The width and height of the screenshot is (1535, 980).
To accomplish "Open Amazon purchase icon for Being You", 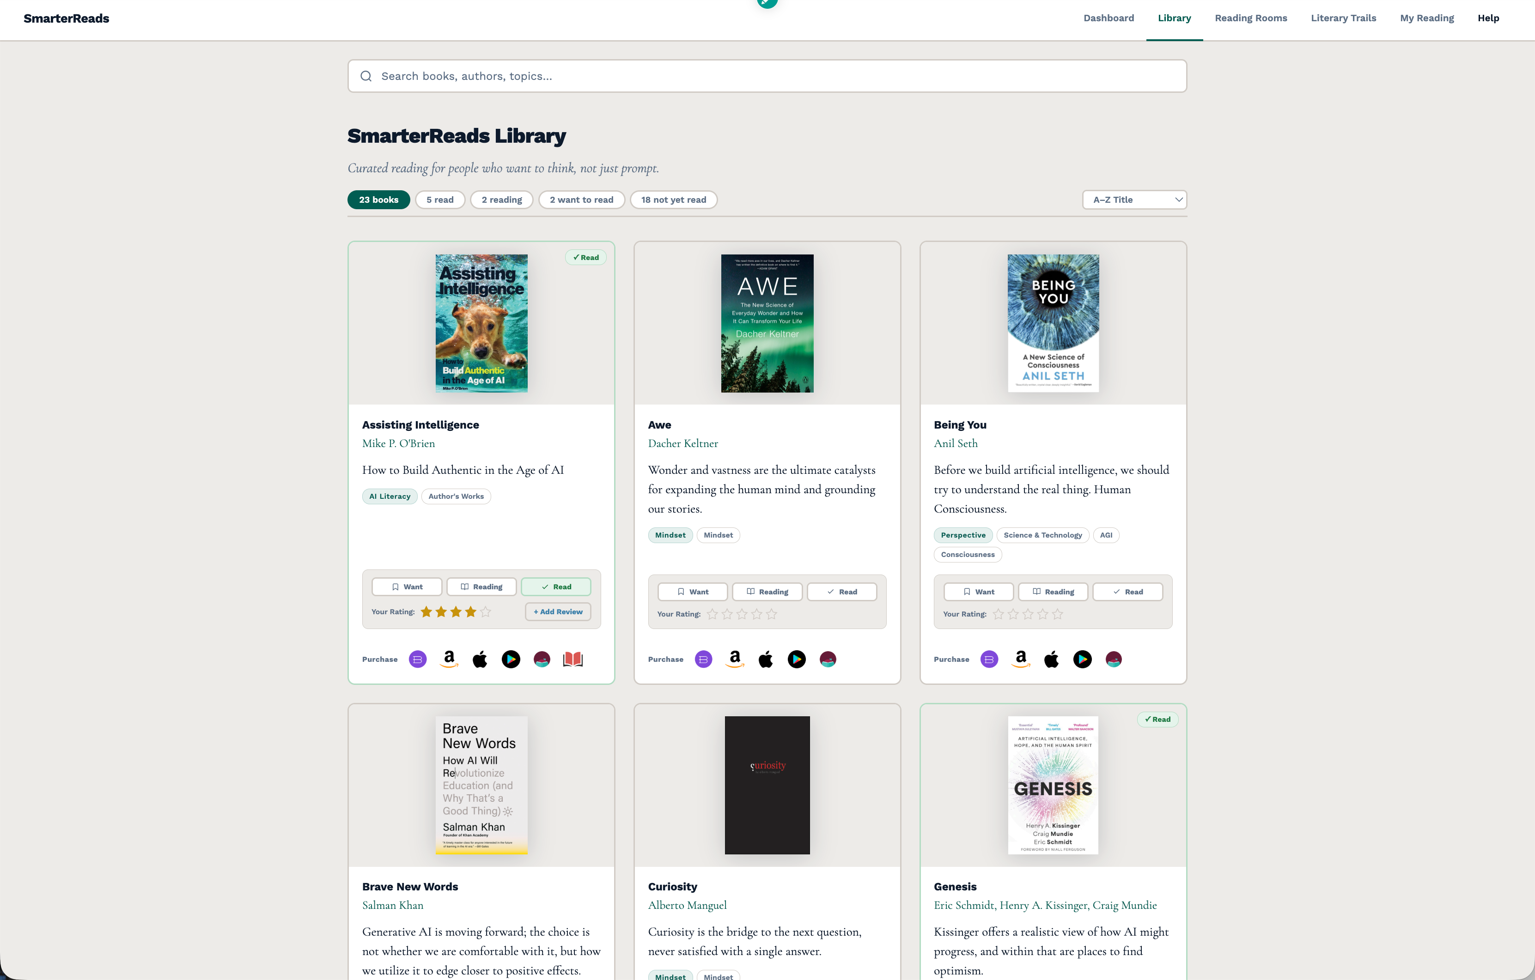I will (x=1021, y=659).
